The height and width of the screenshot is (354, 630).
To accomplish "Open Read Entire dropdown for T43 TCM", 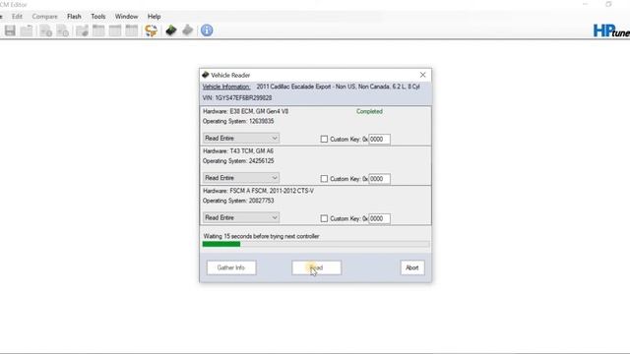I will (x=240, y=178).
